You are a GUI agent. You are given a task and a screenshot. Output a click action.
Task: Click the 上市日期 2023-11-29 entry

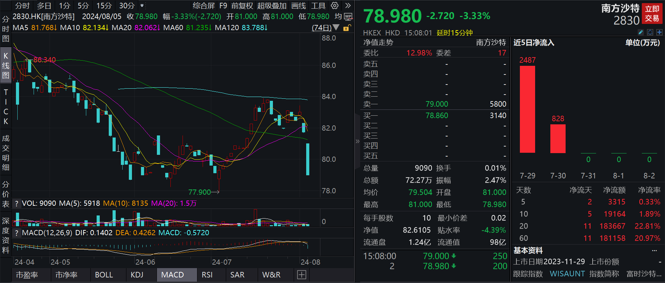pyautogui.click(x=549, y=262)
